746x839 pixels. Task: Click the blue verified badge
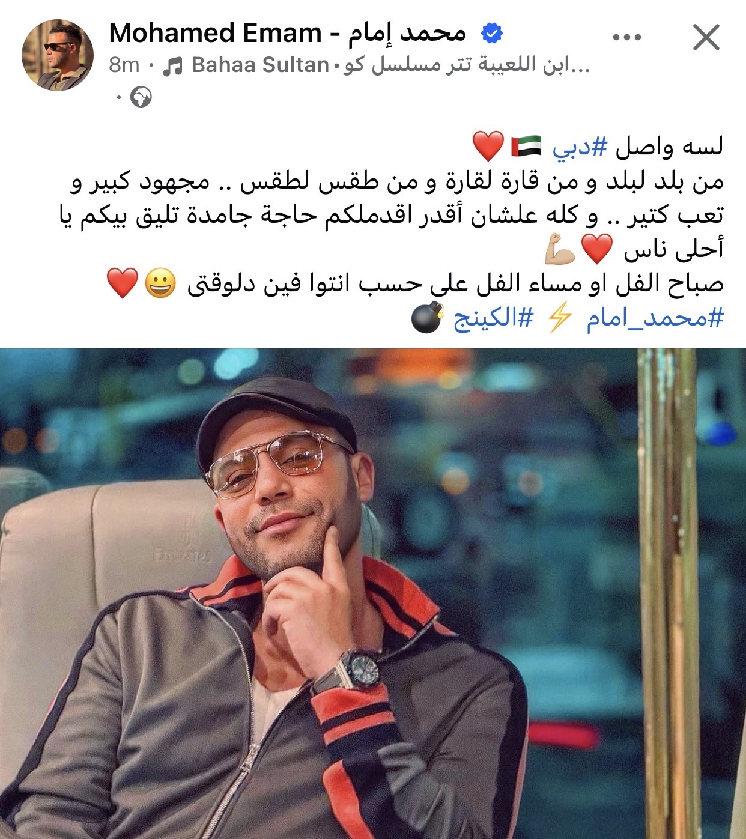pos(492,34)
